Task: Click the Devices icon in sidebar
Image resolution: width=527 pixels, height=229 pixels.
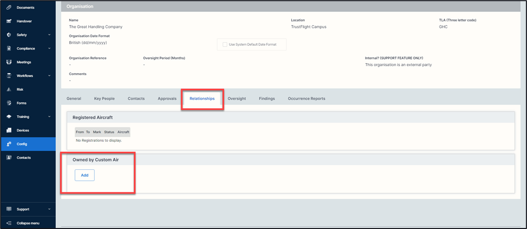Action: click(x=9, y=130)
